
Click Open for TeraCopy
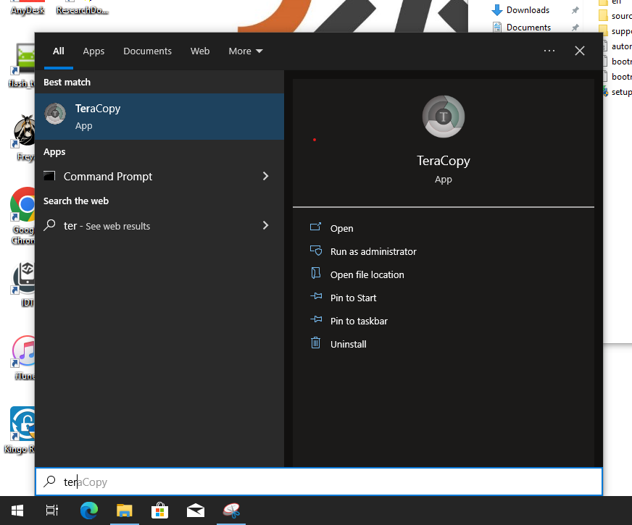tap(342, 228)
